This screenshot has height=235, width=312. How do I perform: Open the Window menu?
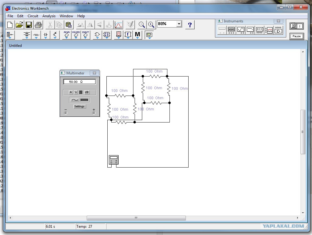(66, 16)
